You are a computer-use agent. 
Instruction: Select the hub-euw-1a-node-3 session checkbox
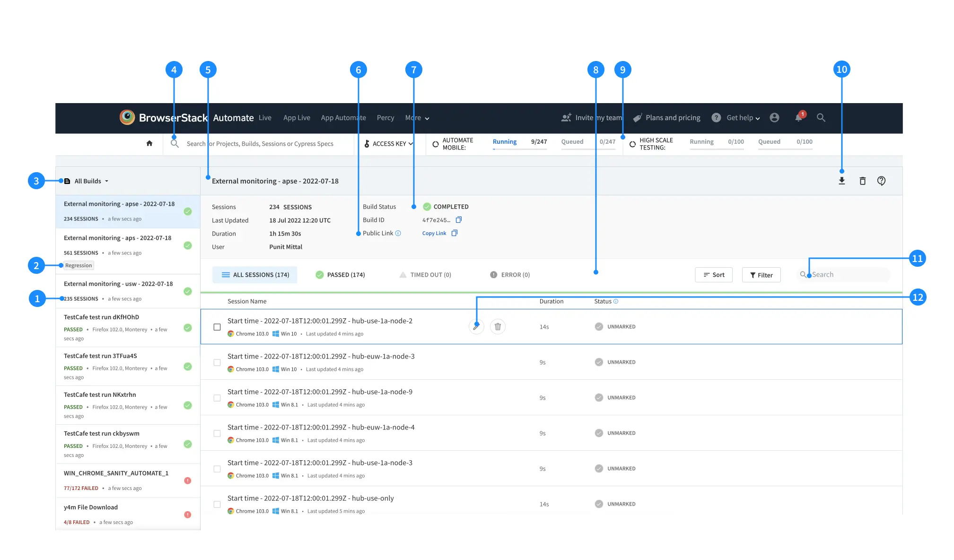tap(217, 362)
